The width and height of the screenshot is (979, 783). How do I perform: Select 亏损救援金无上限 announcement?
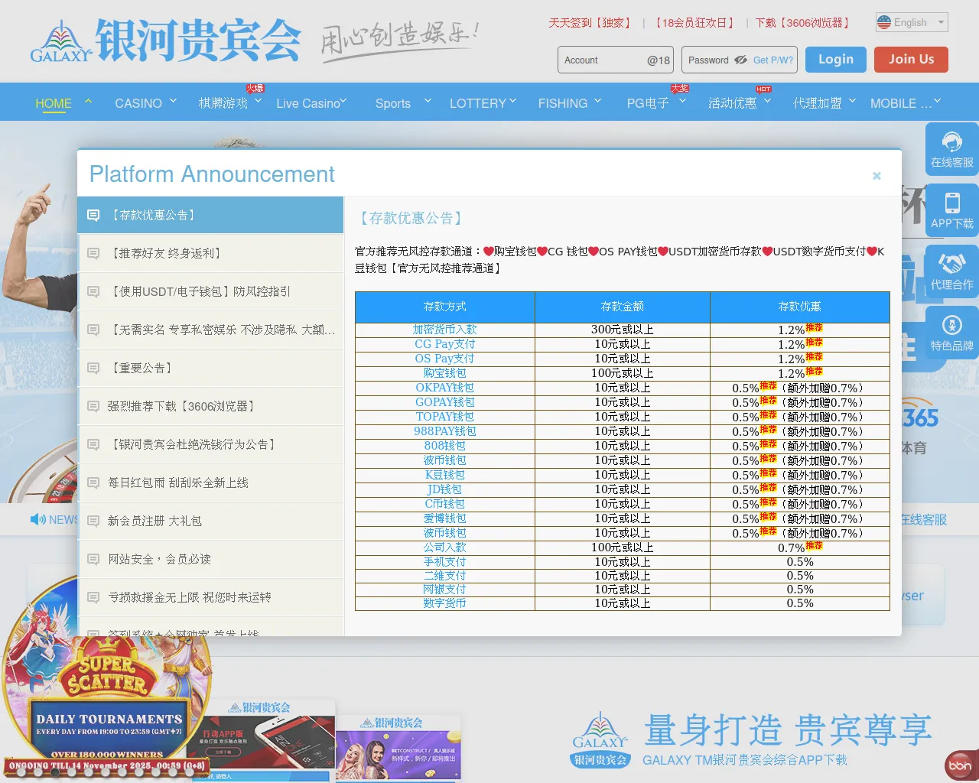[x=210, y=597]
